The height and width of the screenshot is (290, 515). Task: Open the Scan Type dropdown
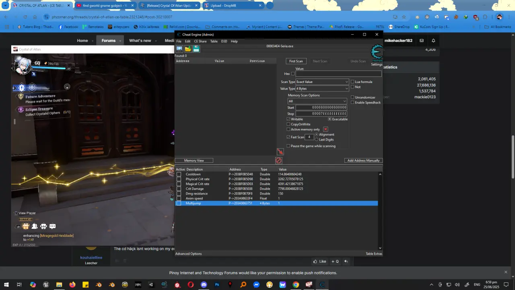[322, 82]
